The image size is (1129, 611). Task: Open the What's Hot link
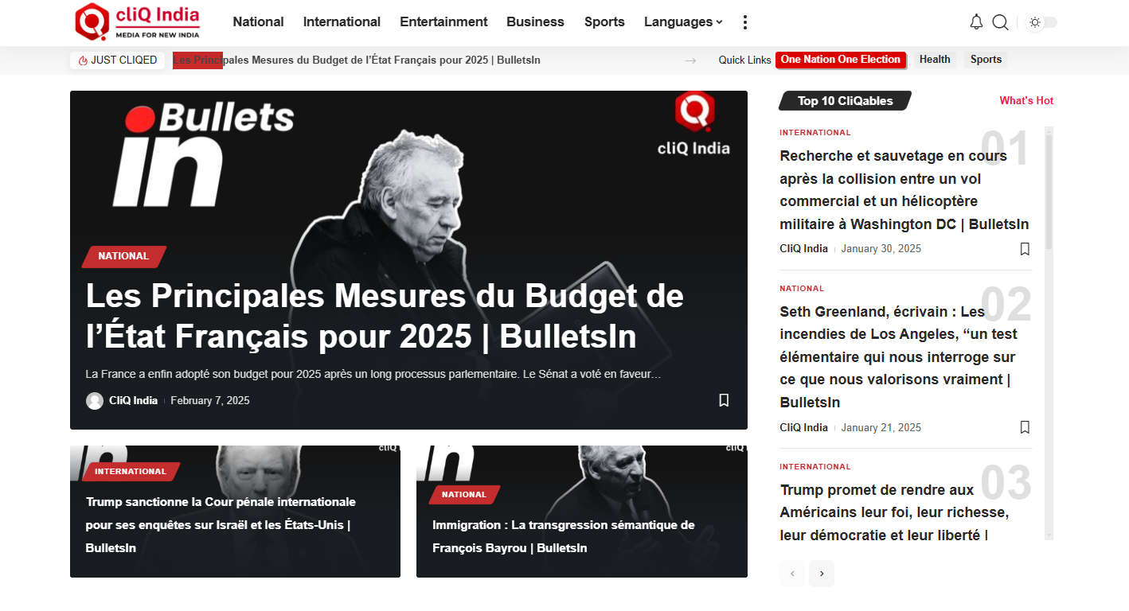pyautogui.click(x=1026, y=101)
